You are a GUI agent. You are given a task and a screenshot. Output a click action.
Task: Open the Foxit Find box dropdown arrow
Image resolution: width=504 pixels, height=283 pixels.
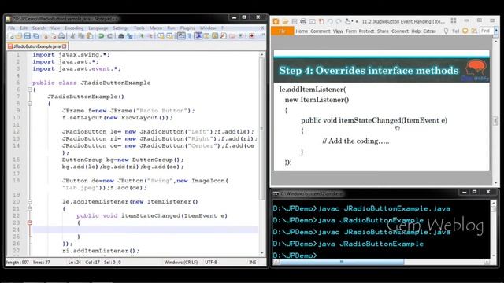497,31
